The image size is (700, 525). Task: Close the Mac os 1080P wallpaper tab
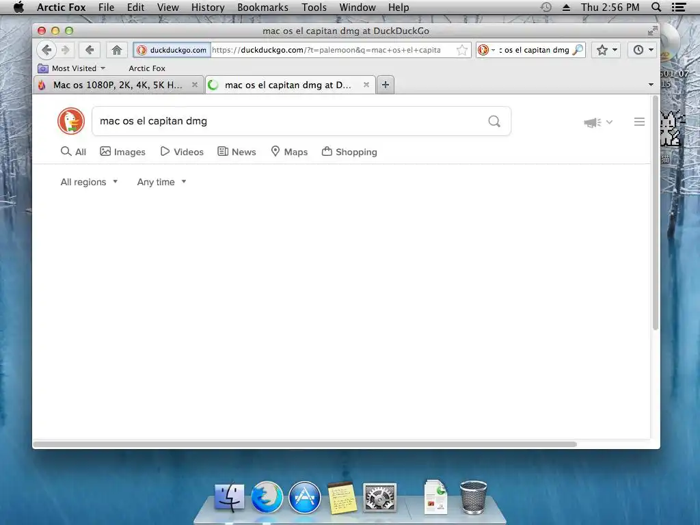(195, 84)
